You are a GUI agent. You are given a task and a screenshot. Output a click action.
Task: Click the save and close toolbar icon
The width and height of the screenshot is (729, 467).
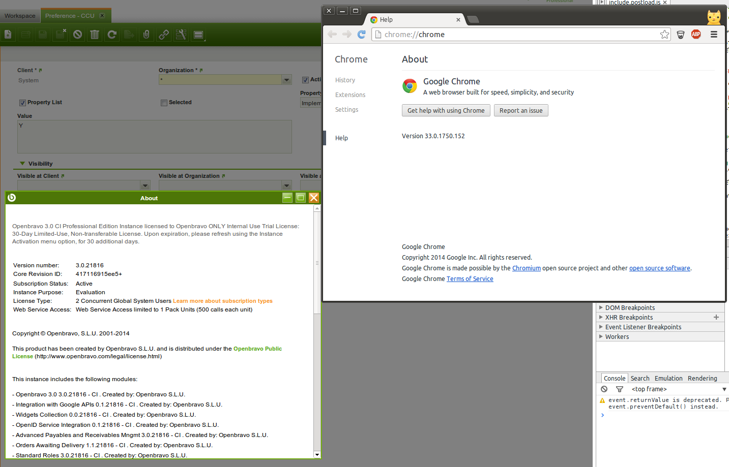tap(61, 35)
